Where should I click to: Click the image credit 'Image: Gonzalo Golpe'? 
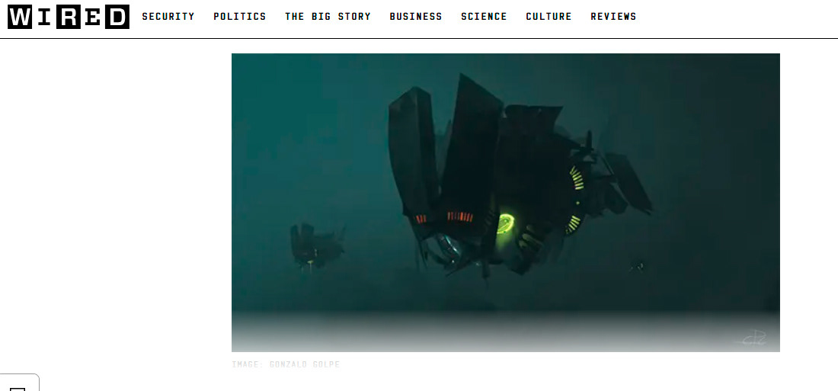pos(286,364)
